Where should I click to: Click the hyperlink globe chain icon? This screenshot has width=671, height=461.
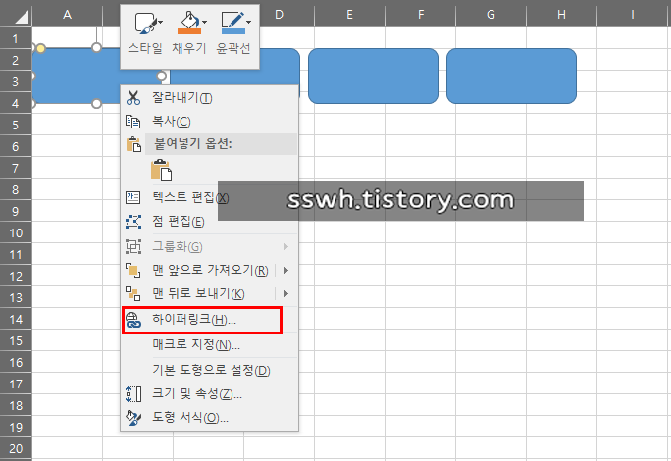[133, 320]
